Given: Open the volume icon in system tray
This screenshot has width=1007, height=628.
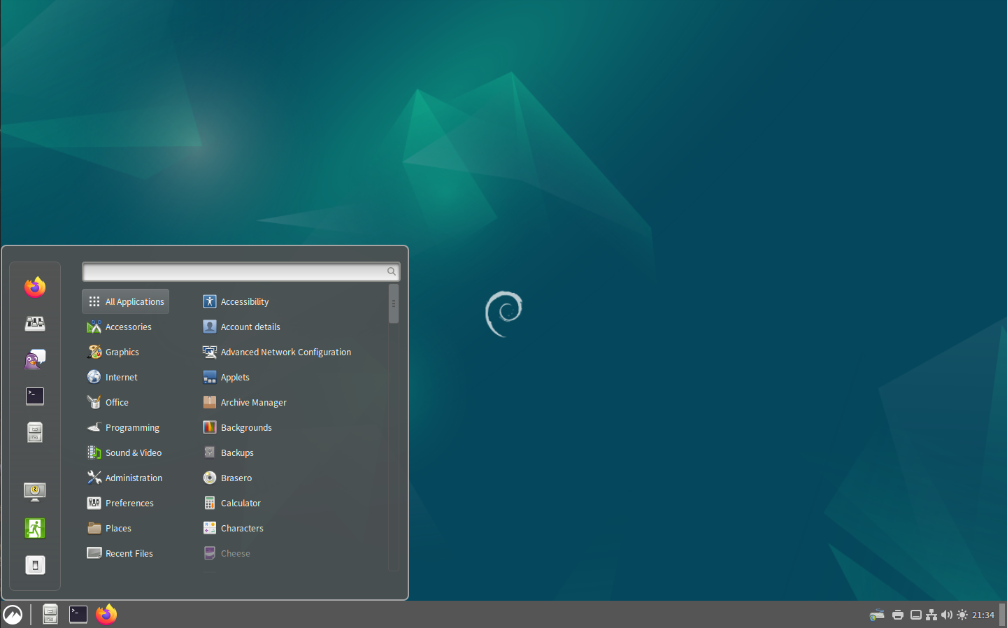Looking at the screenshot, I should click(947, 615).
